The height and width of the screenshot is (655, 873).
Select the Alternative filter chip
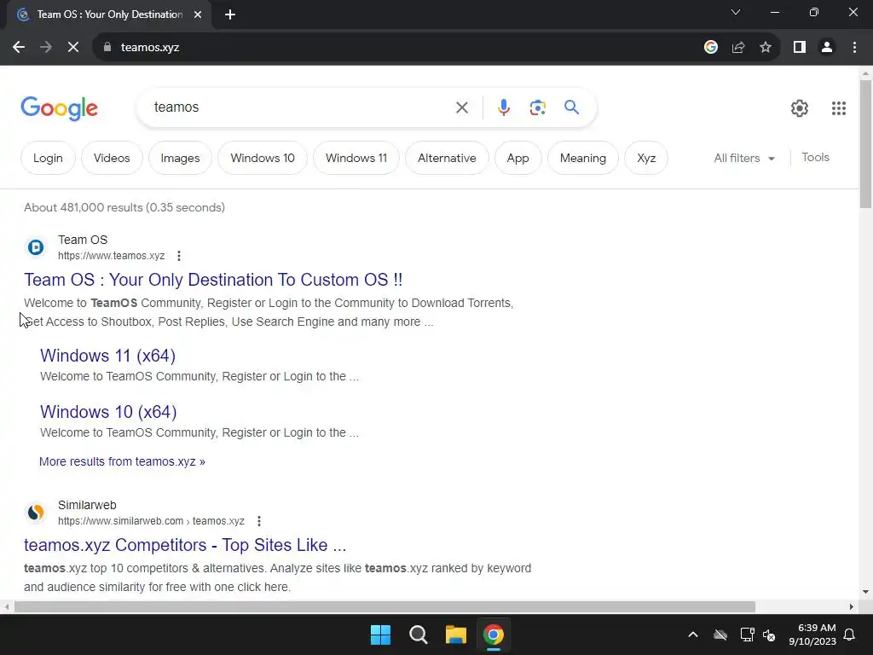(x=447, y=158)
